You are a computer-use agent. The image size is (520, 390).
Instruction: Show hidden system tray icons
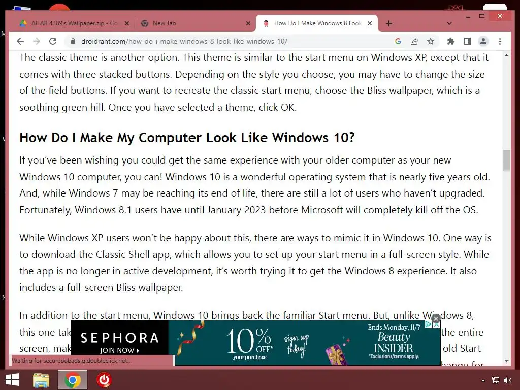[483, 380]
